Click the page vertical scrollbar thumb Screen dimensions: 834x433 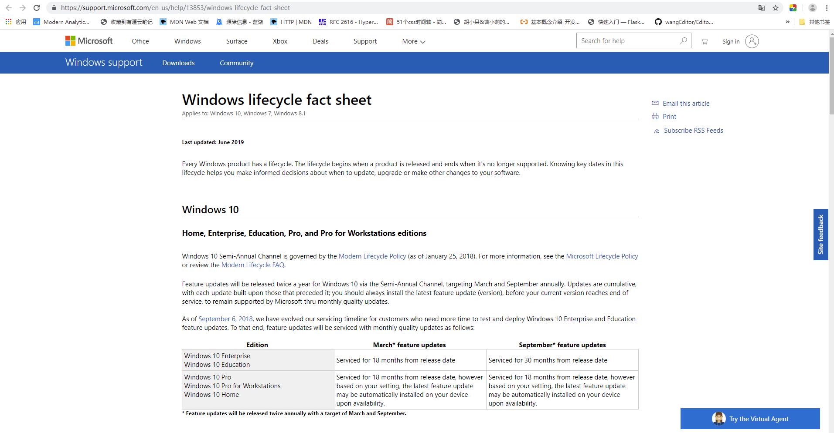pos(831,76)
